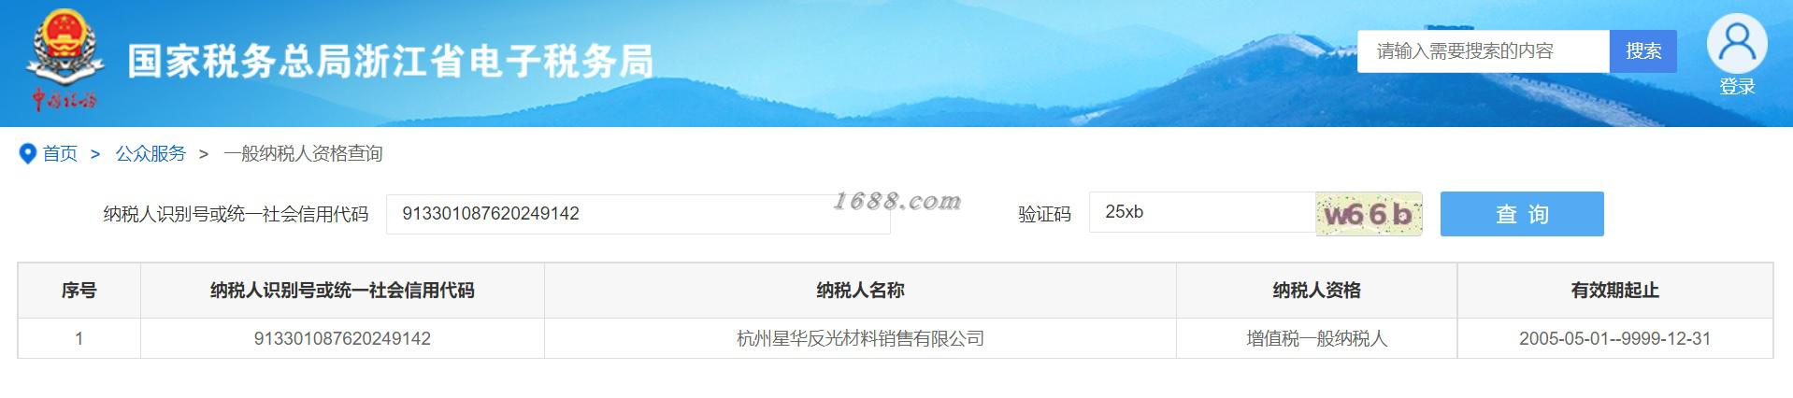Click the 纳税人资格 column header
The image size is (1793, 398).
1316,291
